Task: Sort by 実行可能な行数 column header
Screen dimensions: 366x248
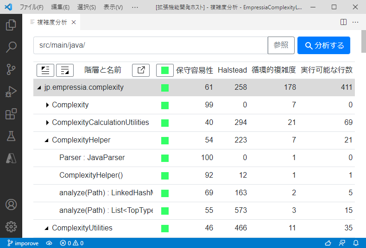Action: click(327, 70)
